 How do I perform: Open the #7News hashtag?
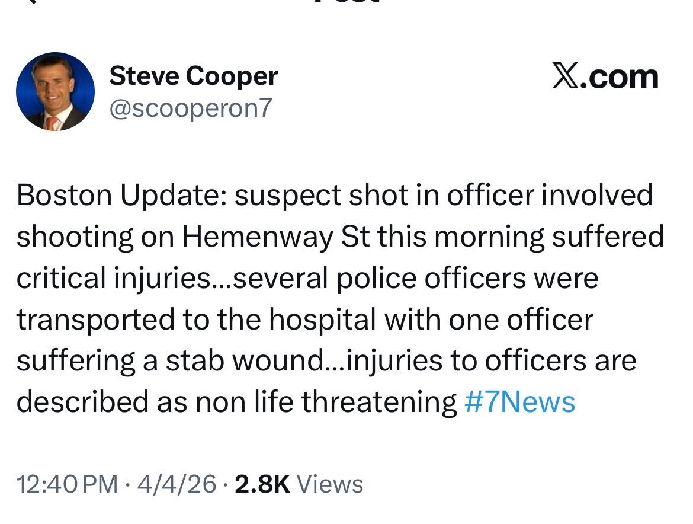(520, 402)
